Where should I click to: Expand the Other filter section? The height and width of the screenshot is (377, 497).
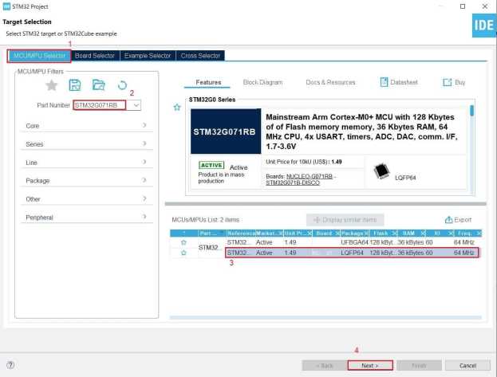pos(86,199)
